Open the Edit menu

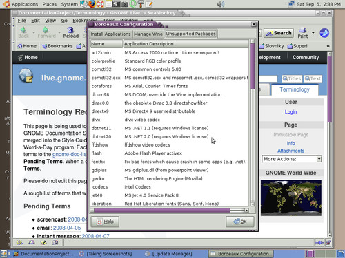point(35,21)
